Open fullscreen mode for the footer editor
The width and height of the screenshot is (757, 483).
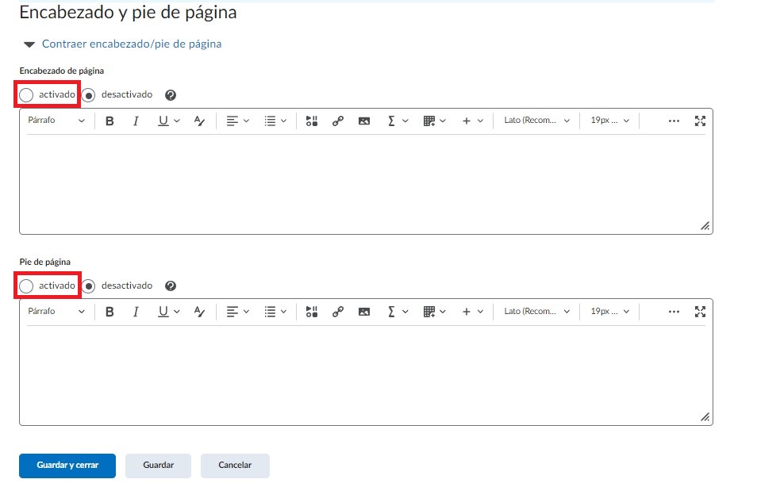click(x=700, y=312)
